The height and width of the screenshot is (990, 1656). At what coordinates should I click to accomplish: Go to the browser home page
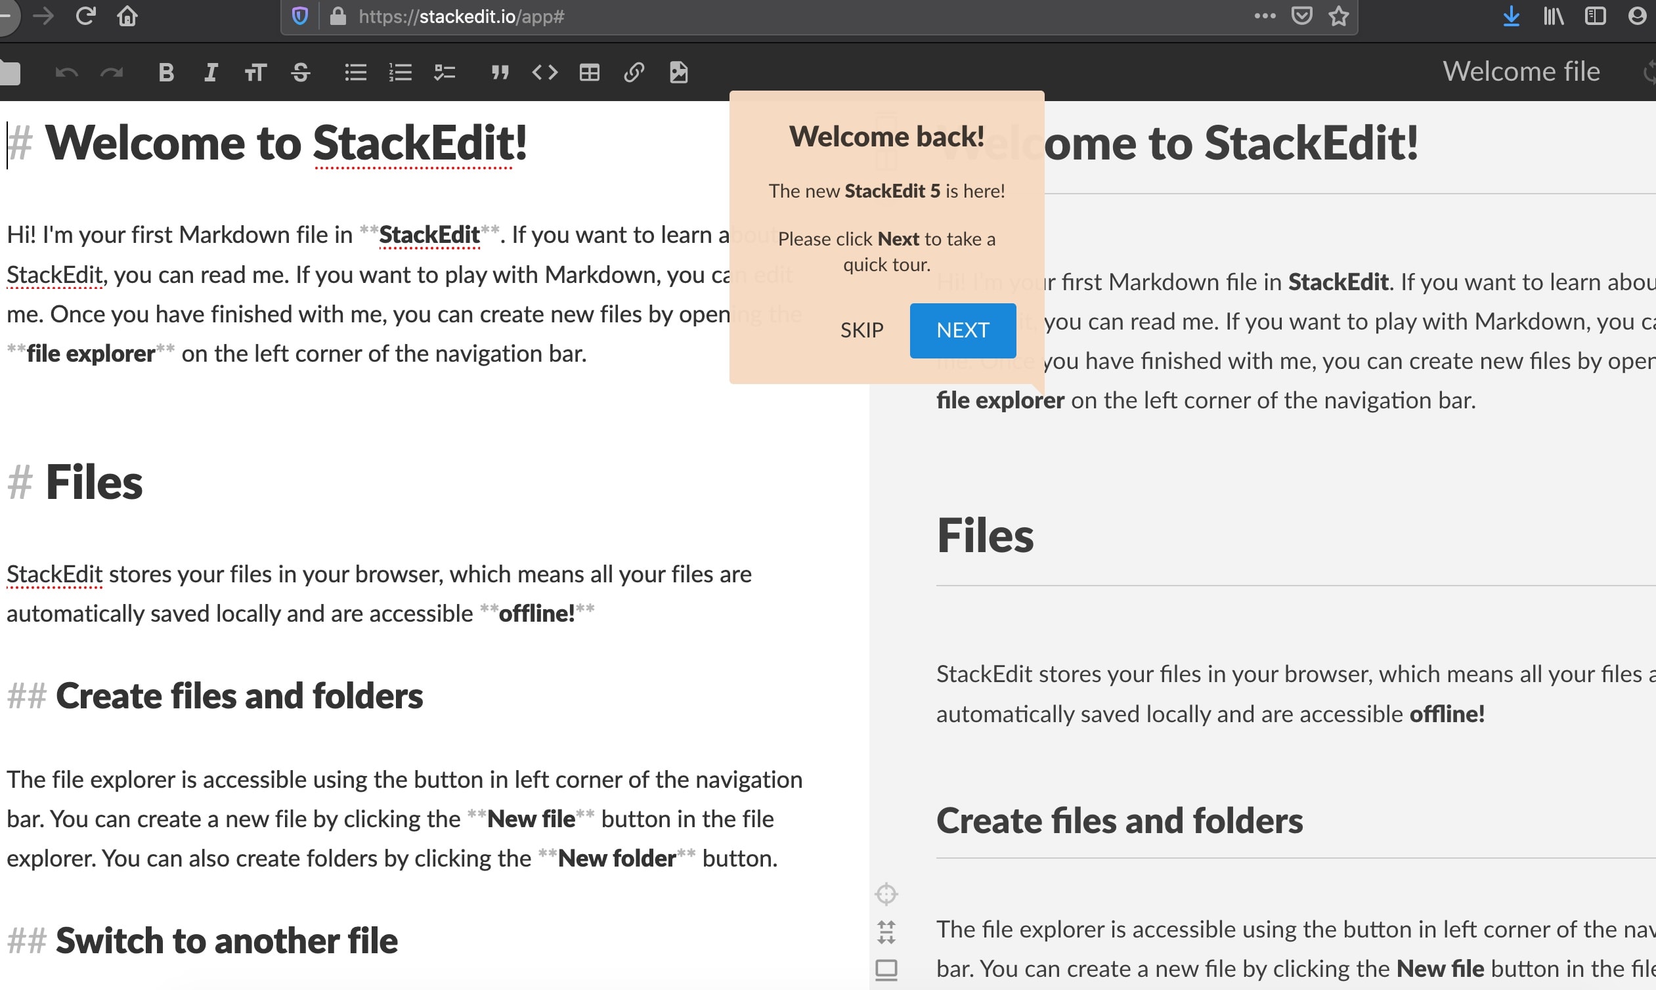click(127, 15)
